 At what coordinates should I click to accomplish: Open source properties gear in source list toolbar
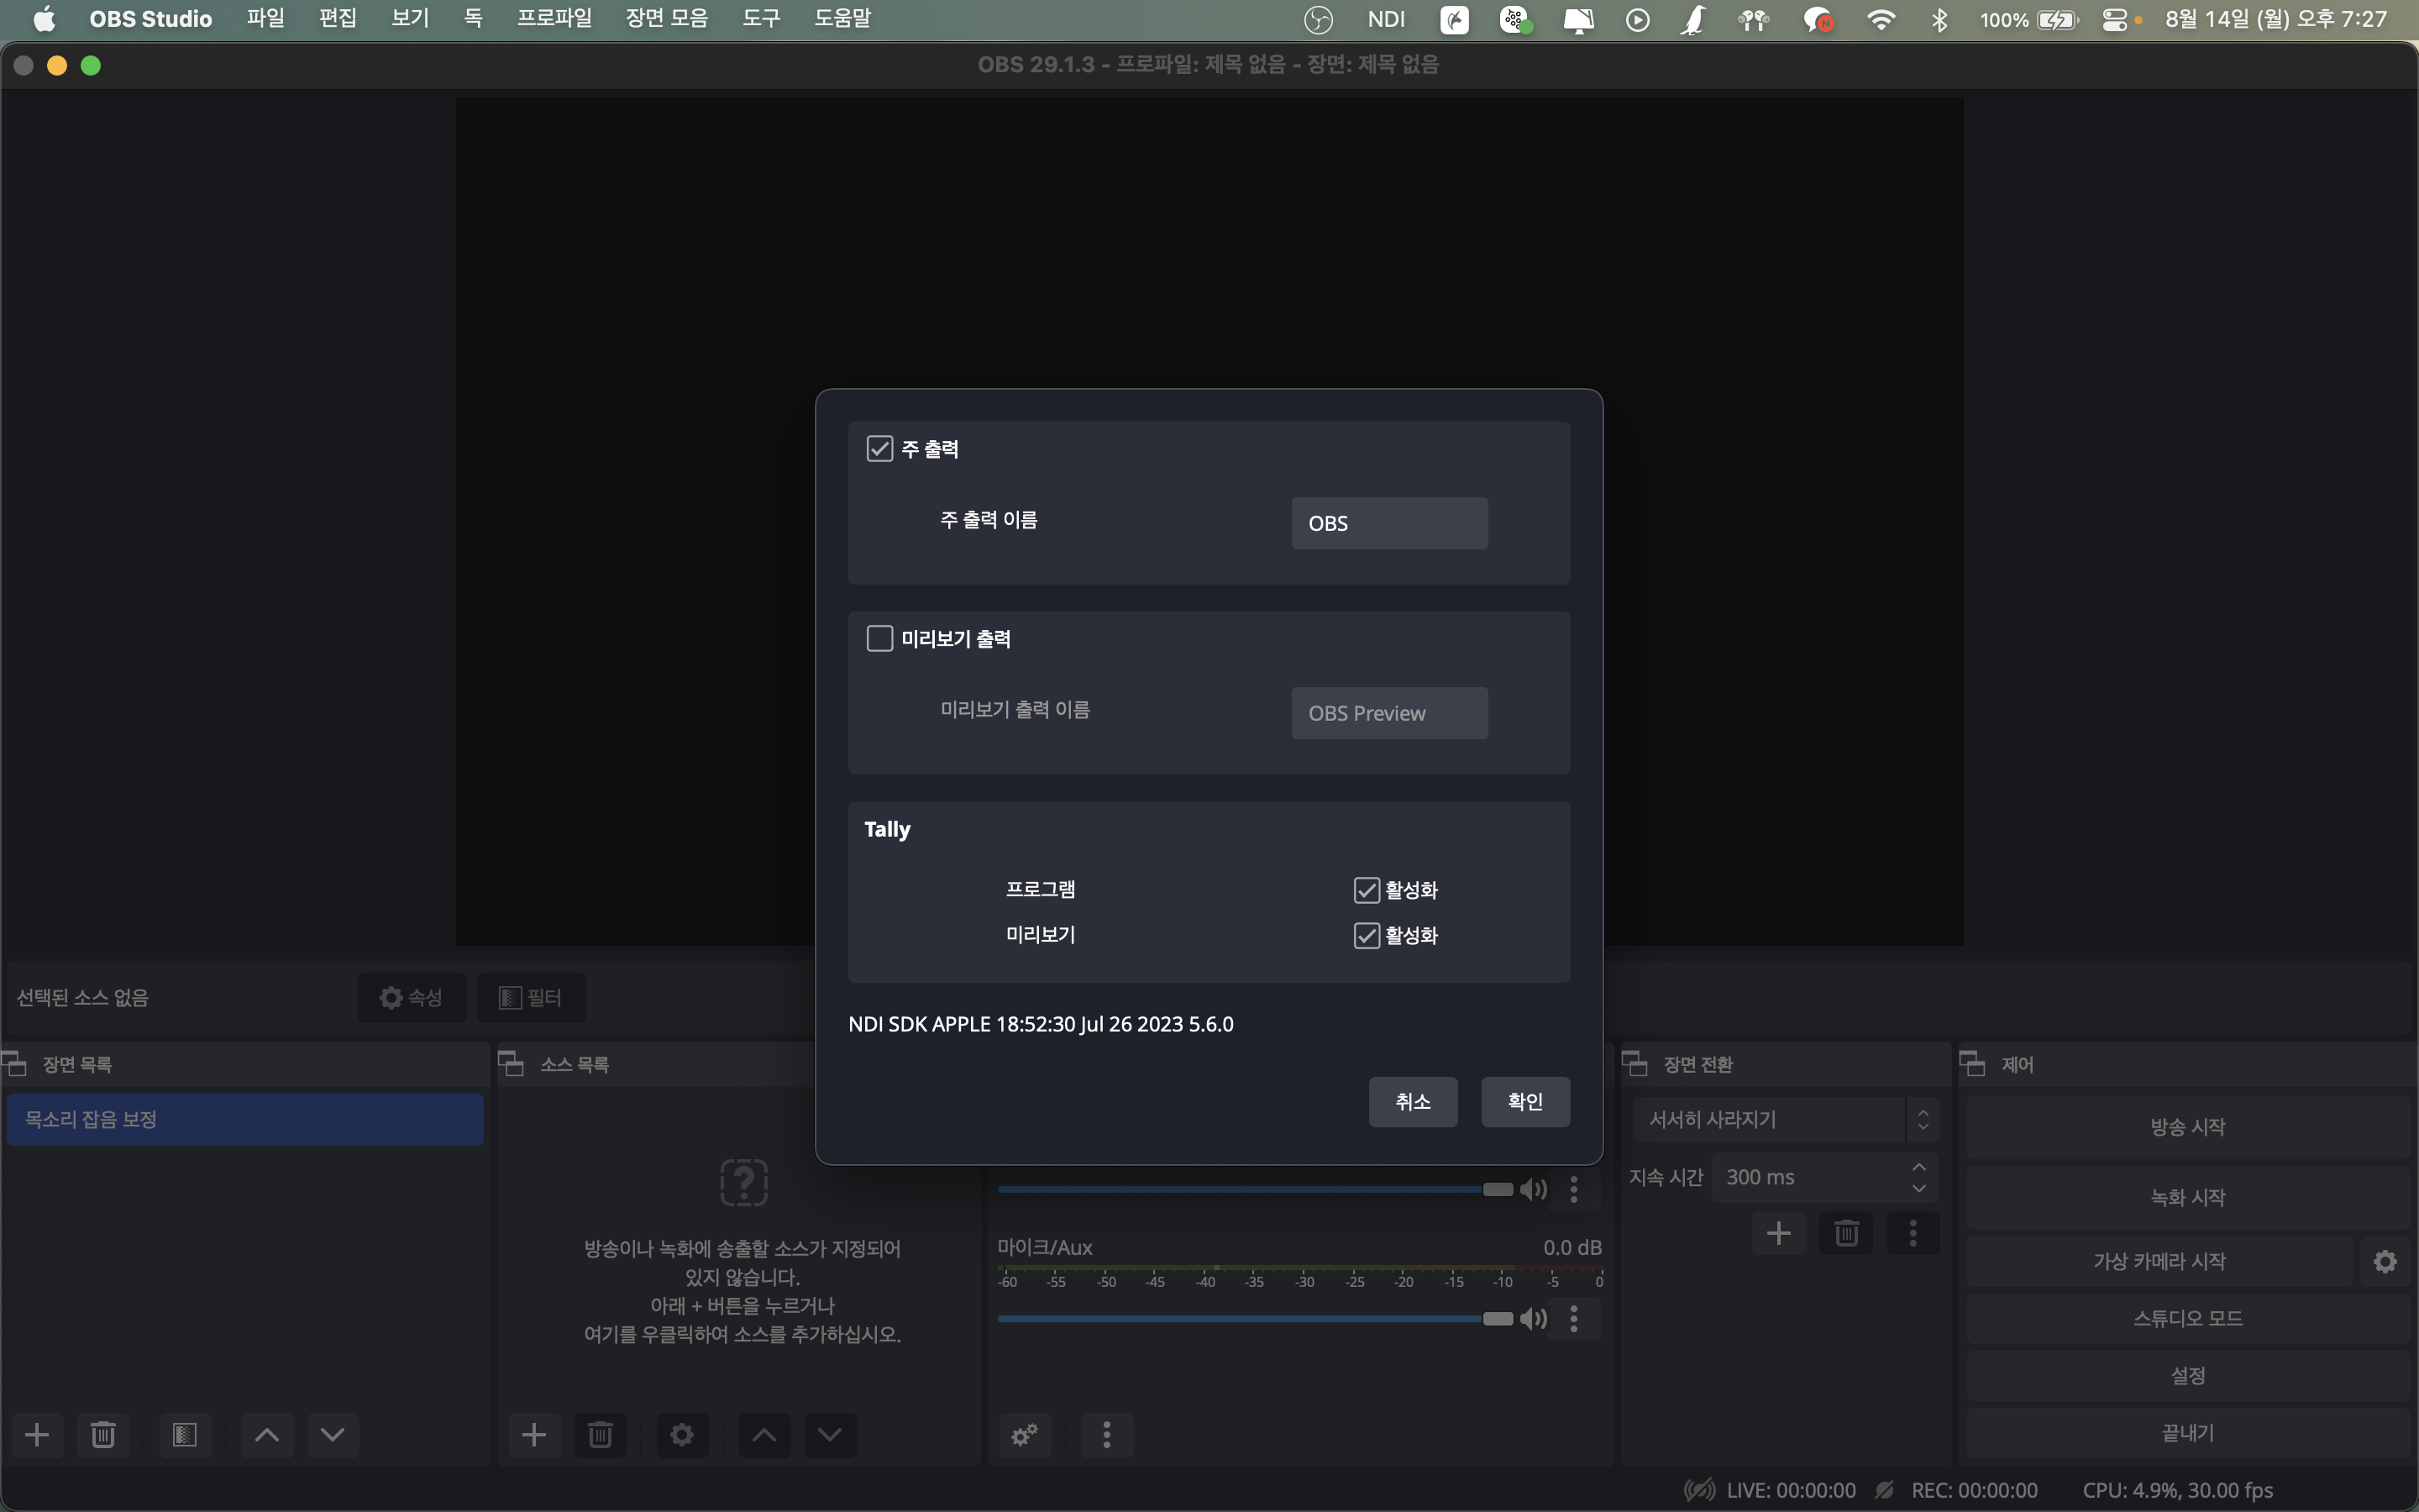pyautogui.click(x=682, y=1435)
